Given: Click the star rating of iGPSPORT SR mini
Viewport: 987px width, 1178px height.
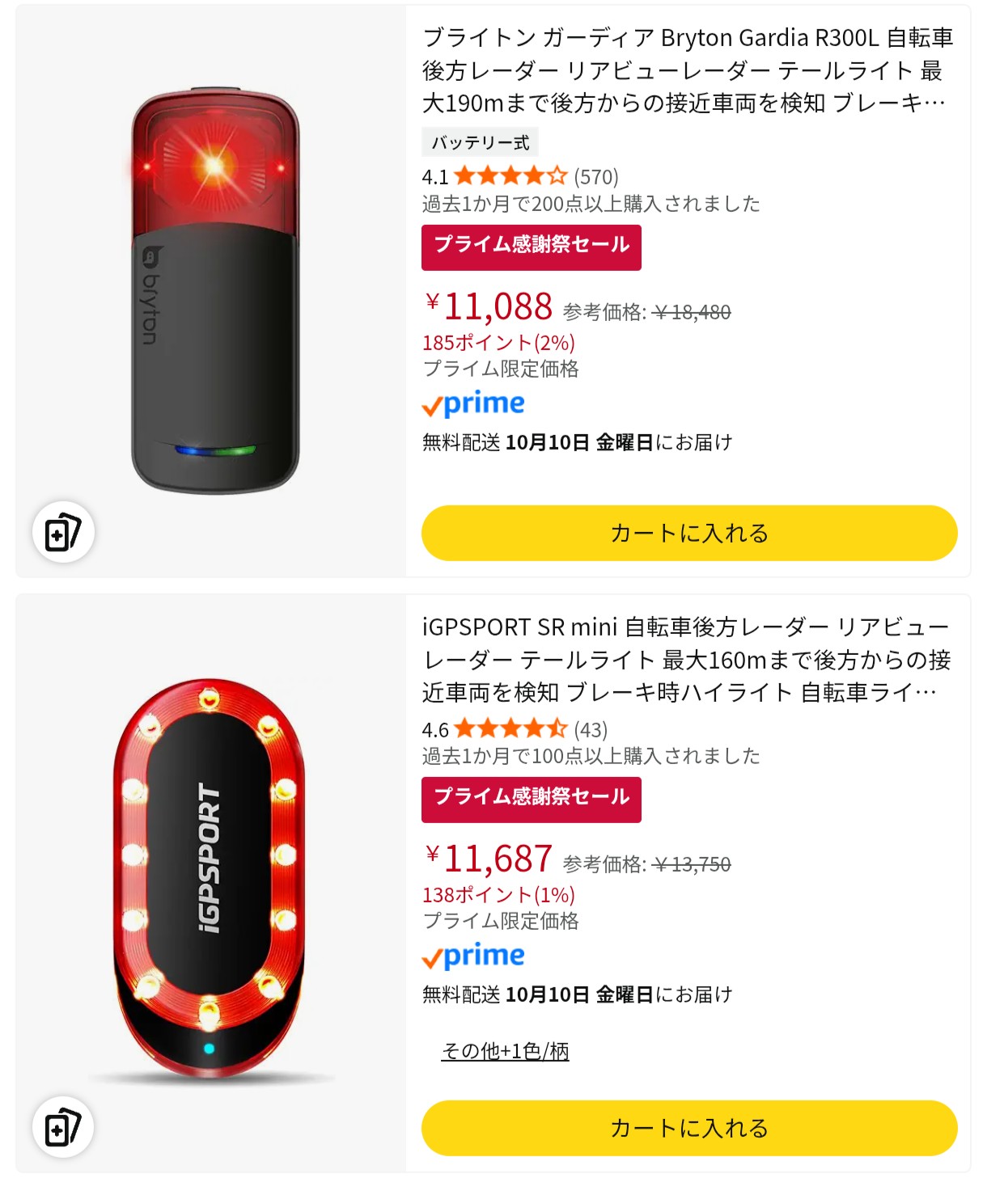Looking at the screenshot, I should [x=510, y=729].
